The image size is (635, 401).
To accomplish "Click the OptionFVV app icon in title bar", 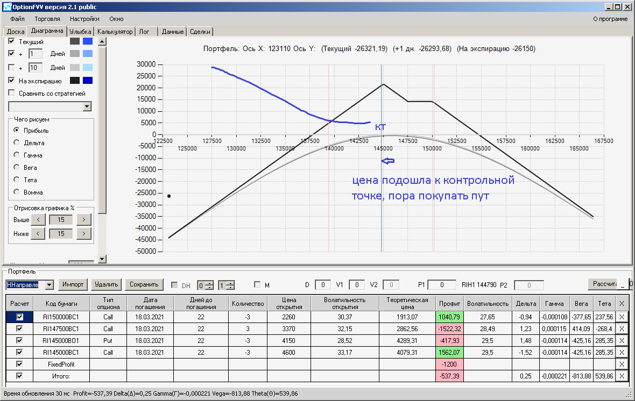I will point(7,7).
